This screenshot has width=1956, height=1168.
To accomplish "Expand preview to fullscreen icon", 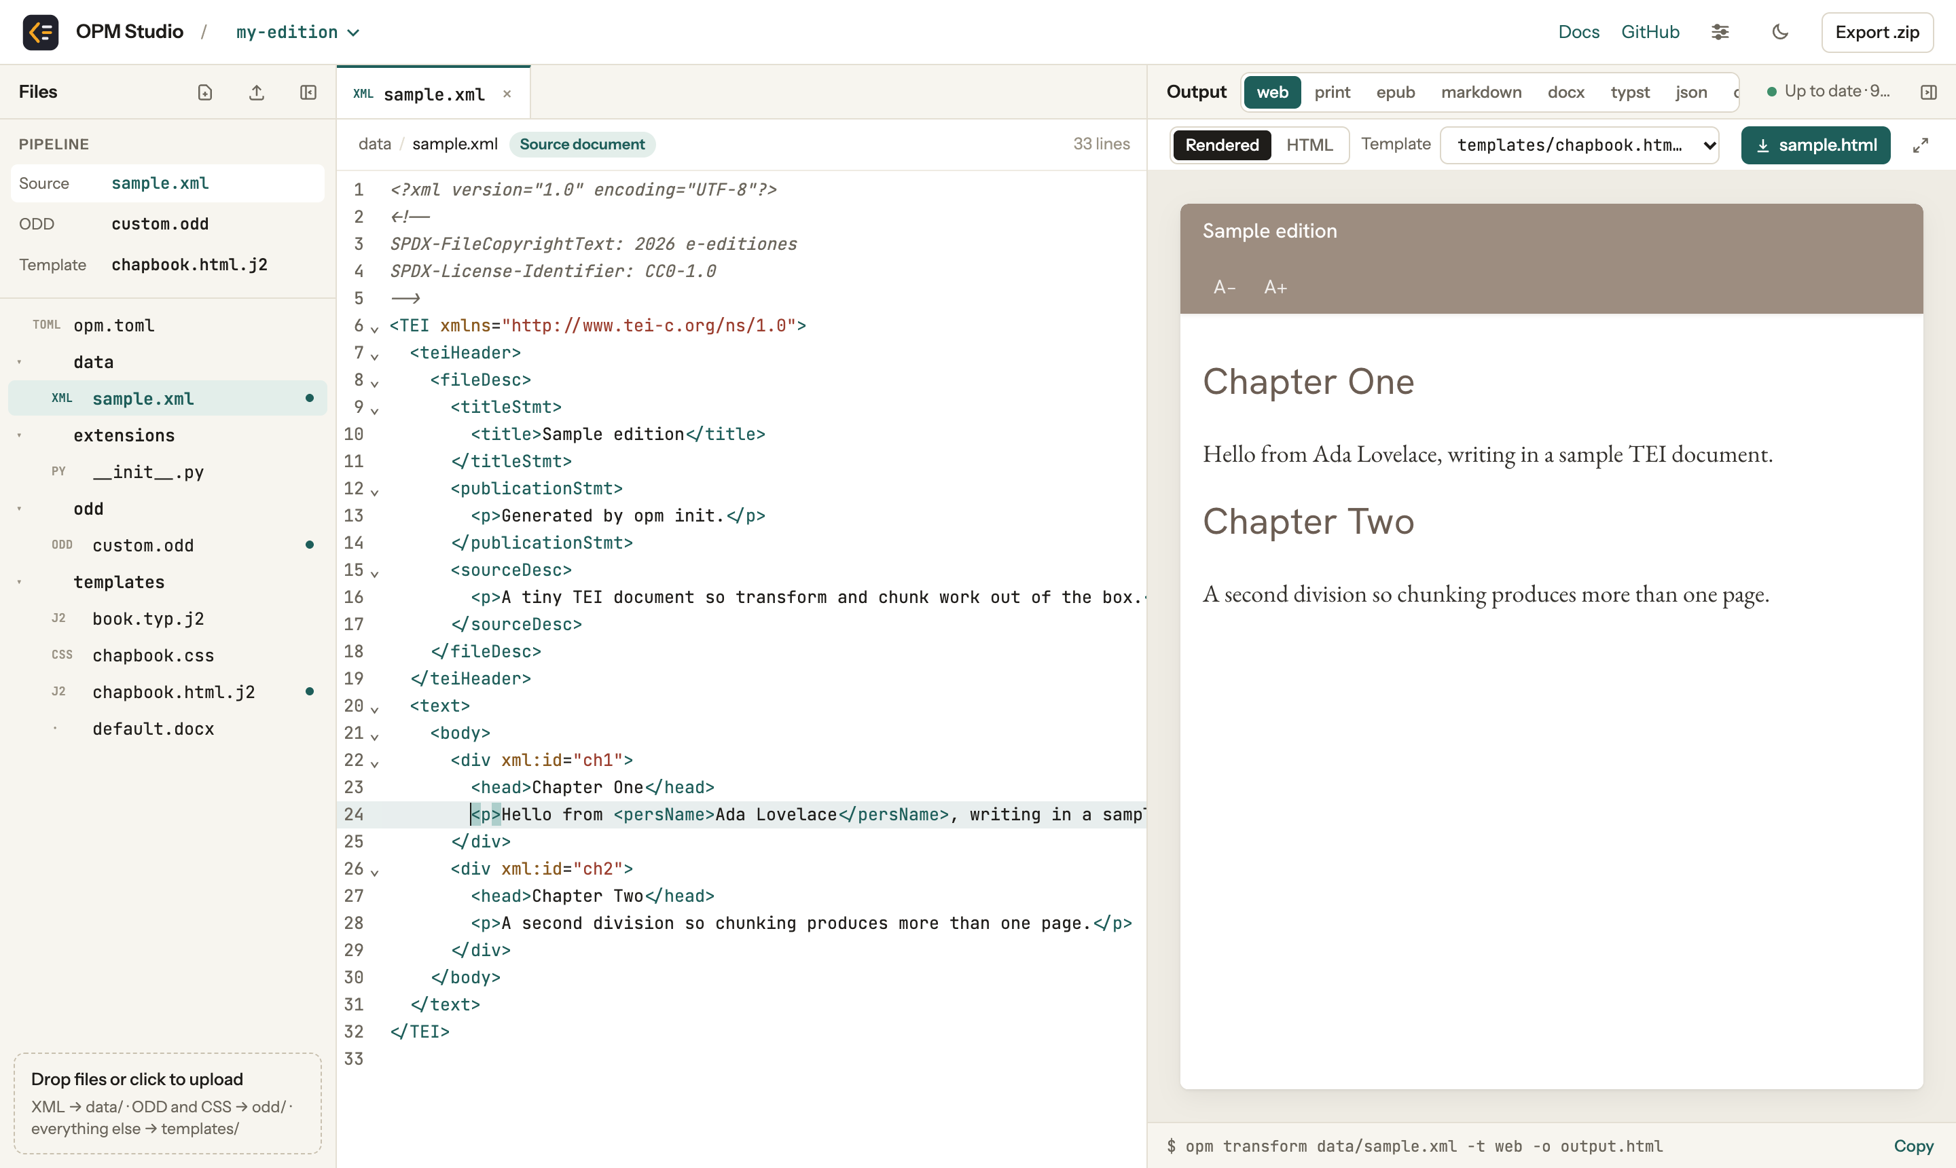I will point(1921,145).
